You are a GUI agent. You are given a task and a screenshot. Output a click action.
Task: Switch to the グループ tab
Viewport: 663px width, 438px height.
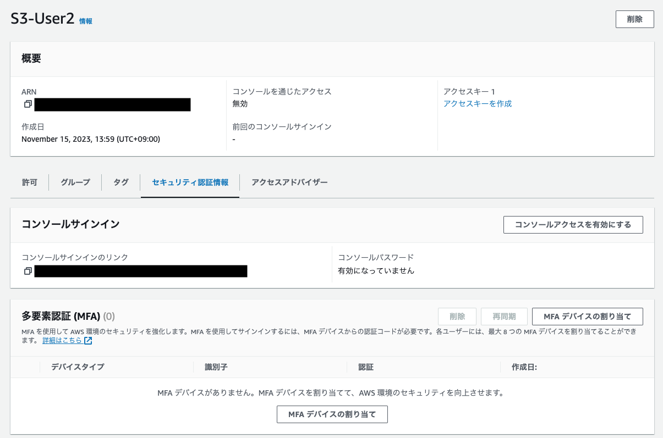(74, 182)
